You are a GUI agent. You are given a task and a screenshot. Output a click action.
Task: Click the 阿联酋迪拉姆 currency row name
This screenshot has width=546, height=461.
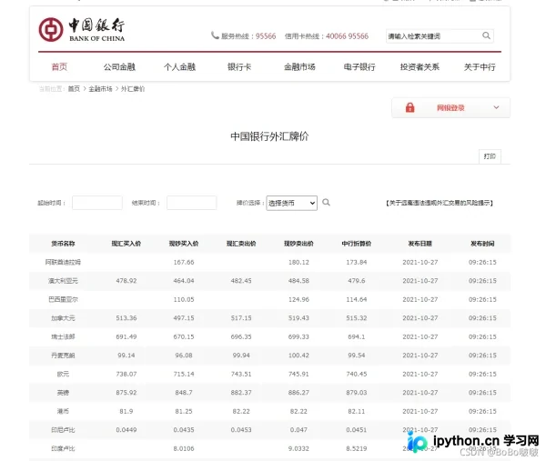pyautogui.click(x=63, y=262)
